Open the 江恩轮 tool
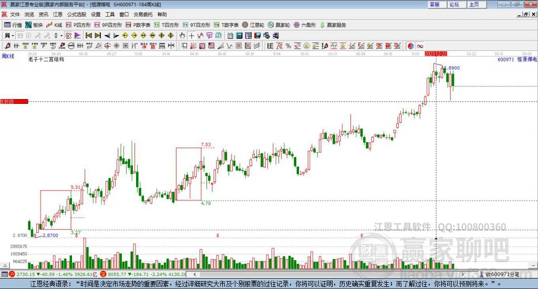This screenshot has height=289, width=538. (x=253, y=25)
